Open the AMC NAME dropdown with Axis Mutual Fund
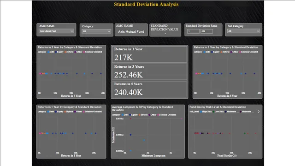 tap(56, 31)
